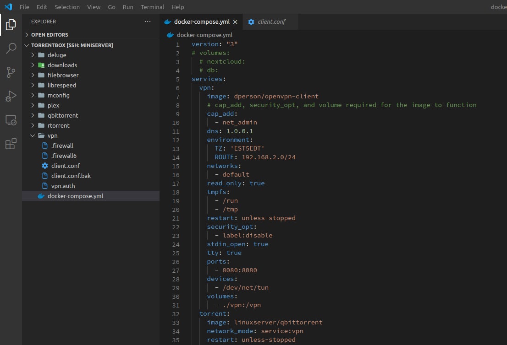
Task: Collapse the vpn folder chevron
Action: [x=33, y=135]
